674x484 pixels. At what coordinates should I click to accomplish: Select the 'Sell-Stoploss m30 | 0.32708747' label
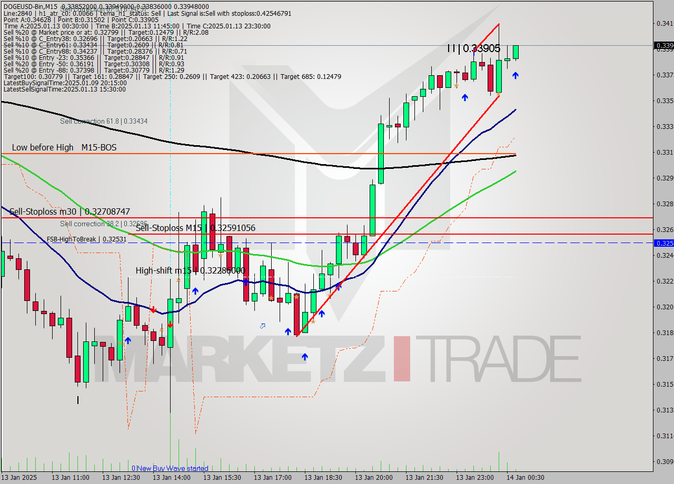pos(70,211)
